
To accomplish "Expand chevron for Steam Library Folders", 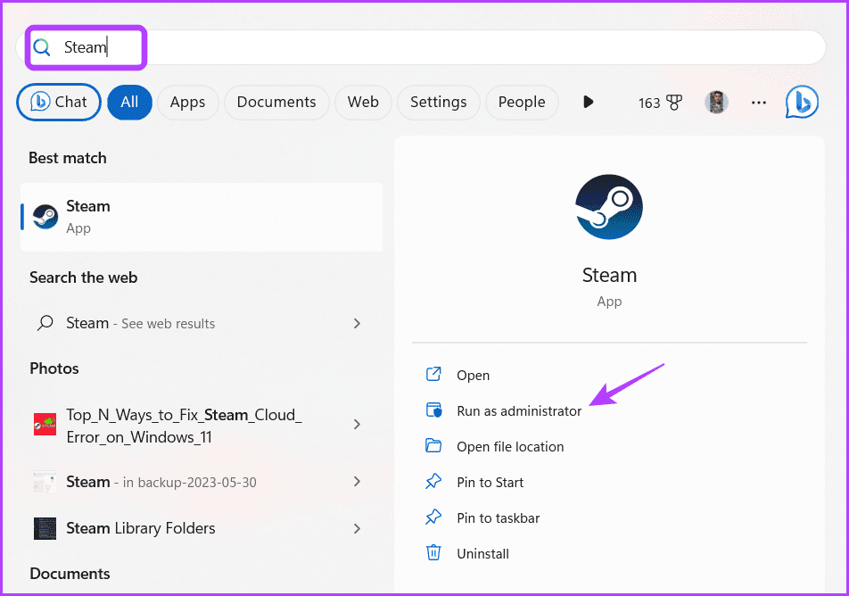I will (x=357, y=528).
